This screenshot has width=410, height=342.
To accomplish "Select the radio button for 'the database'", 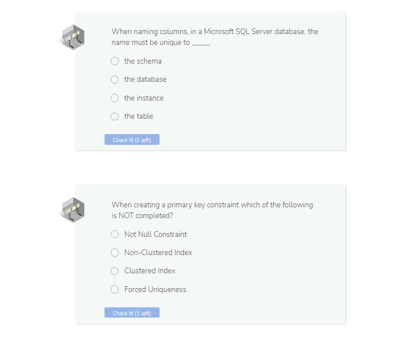I will point(115,80).
